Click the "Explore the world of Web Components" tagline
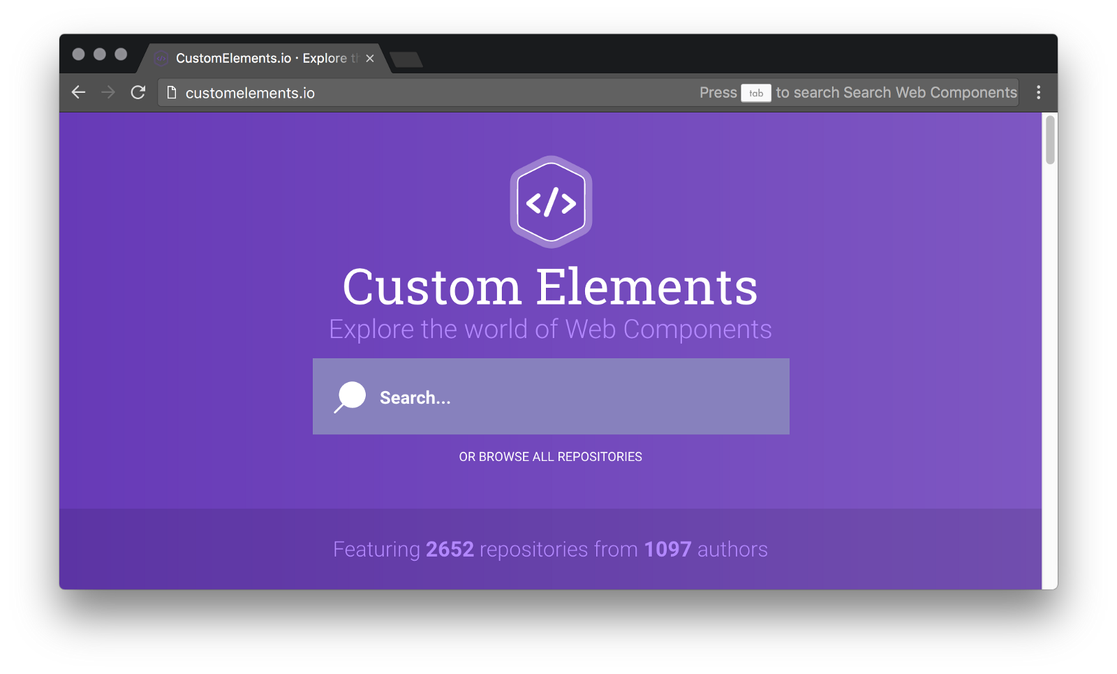 550,330
